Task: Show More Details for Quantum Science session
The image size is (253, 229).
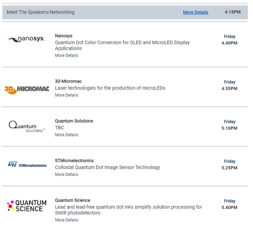Action: tap(66, 220)
